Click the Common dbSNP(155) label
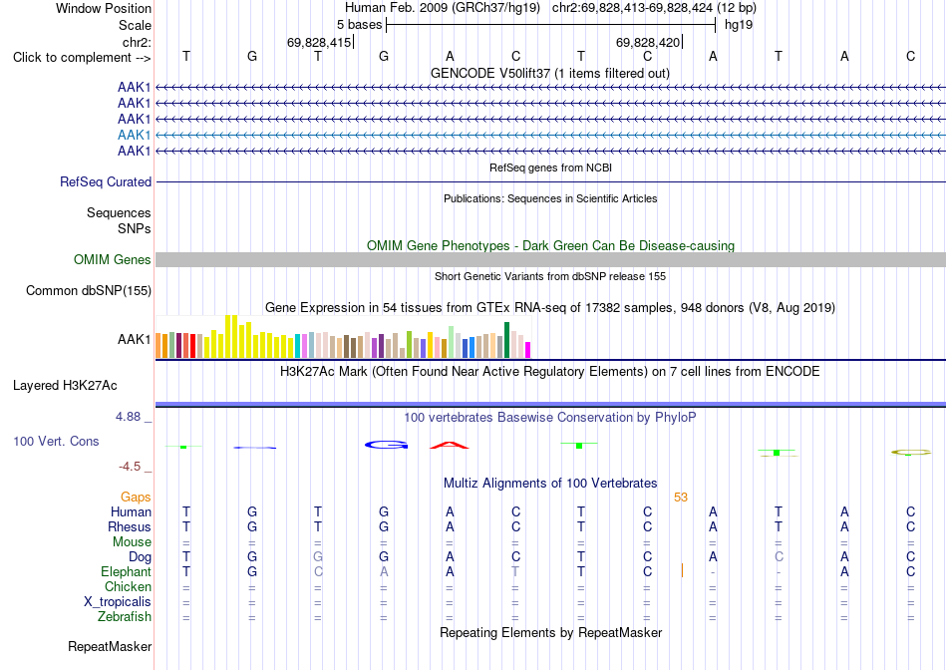The width and height of the screenshot is (947, 670). 88,290
